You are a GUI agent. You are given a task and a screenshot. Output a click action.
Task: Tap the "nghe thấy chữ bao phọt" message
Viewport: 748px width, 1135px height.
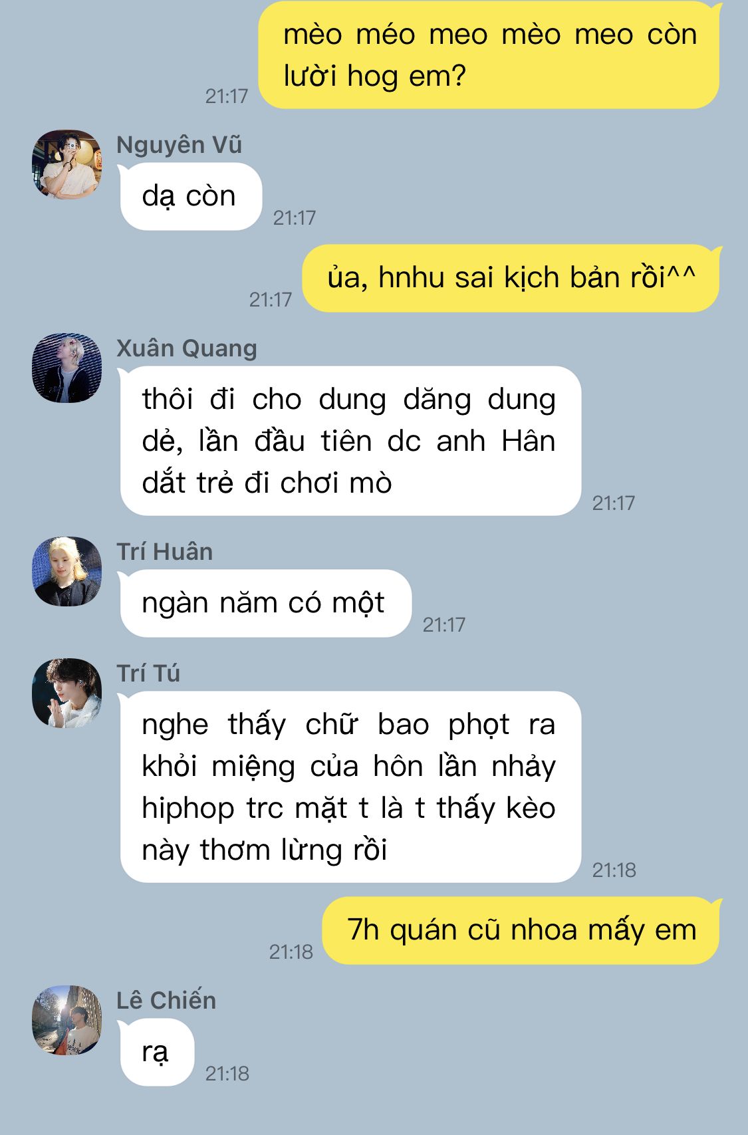click(x=350, y=787)
